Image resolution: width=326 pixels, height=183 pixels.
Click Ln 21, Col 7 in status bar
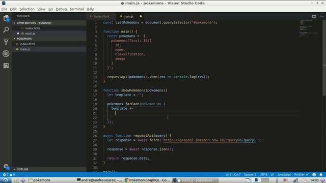pos(233,174)
